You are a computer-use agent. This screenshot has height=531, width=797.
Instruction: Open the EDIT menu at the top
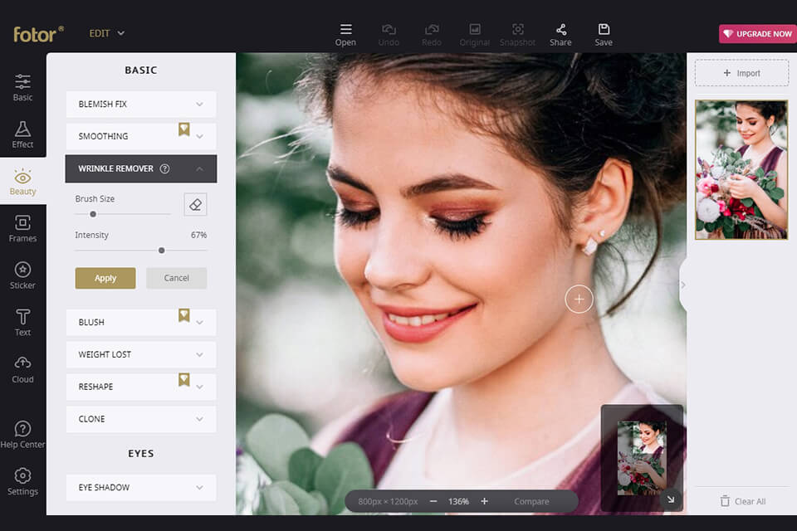[106, 33]
